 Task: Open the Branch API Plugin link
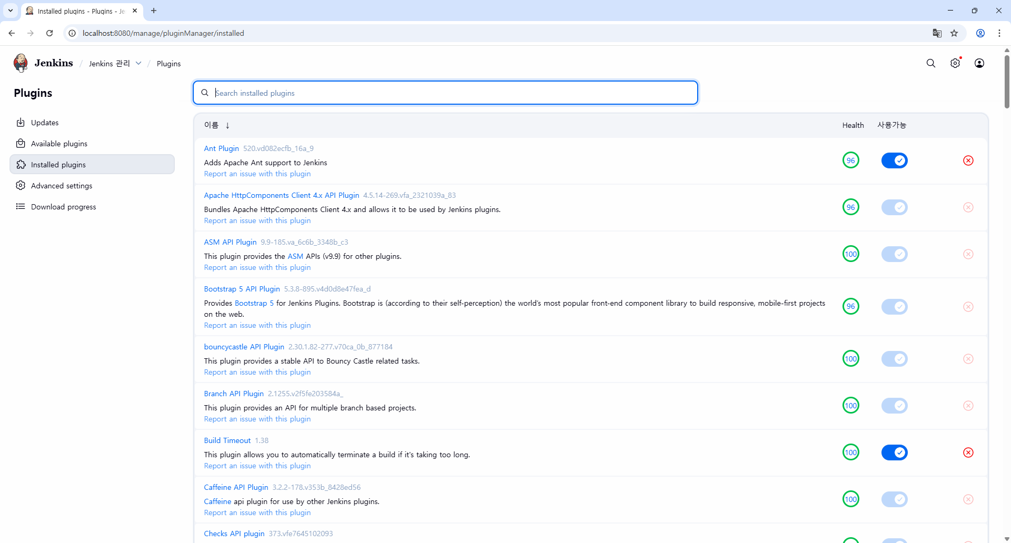pos(234,394)
